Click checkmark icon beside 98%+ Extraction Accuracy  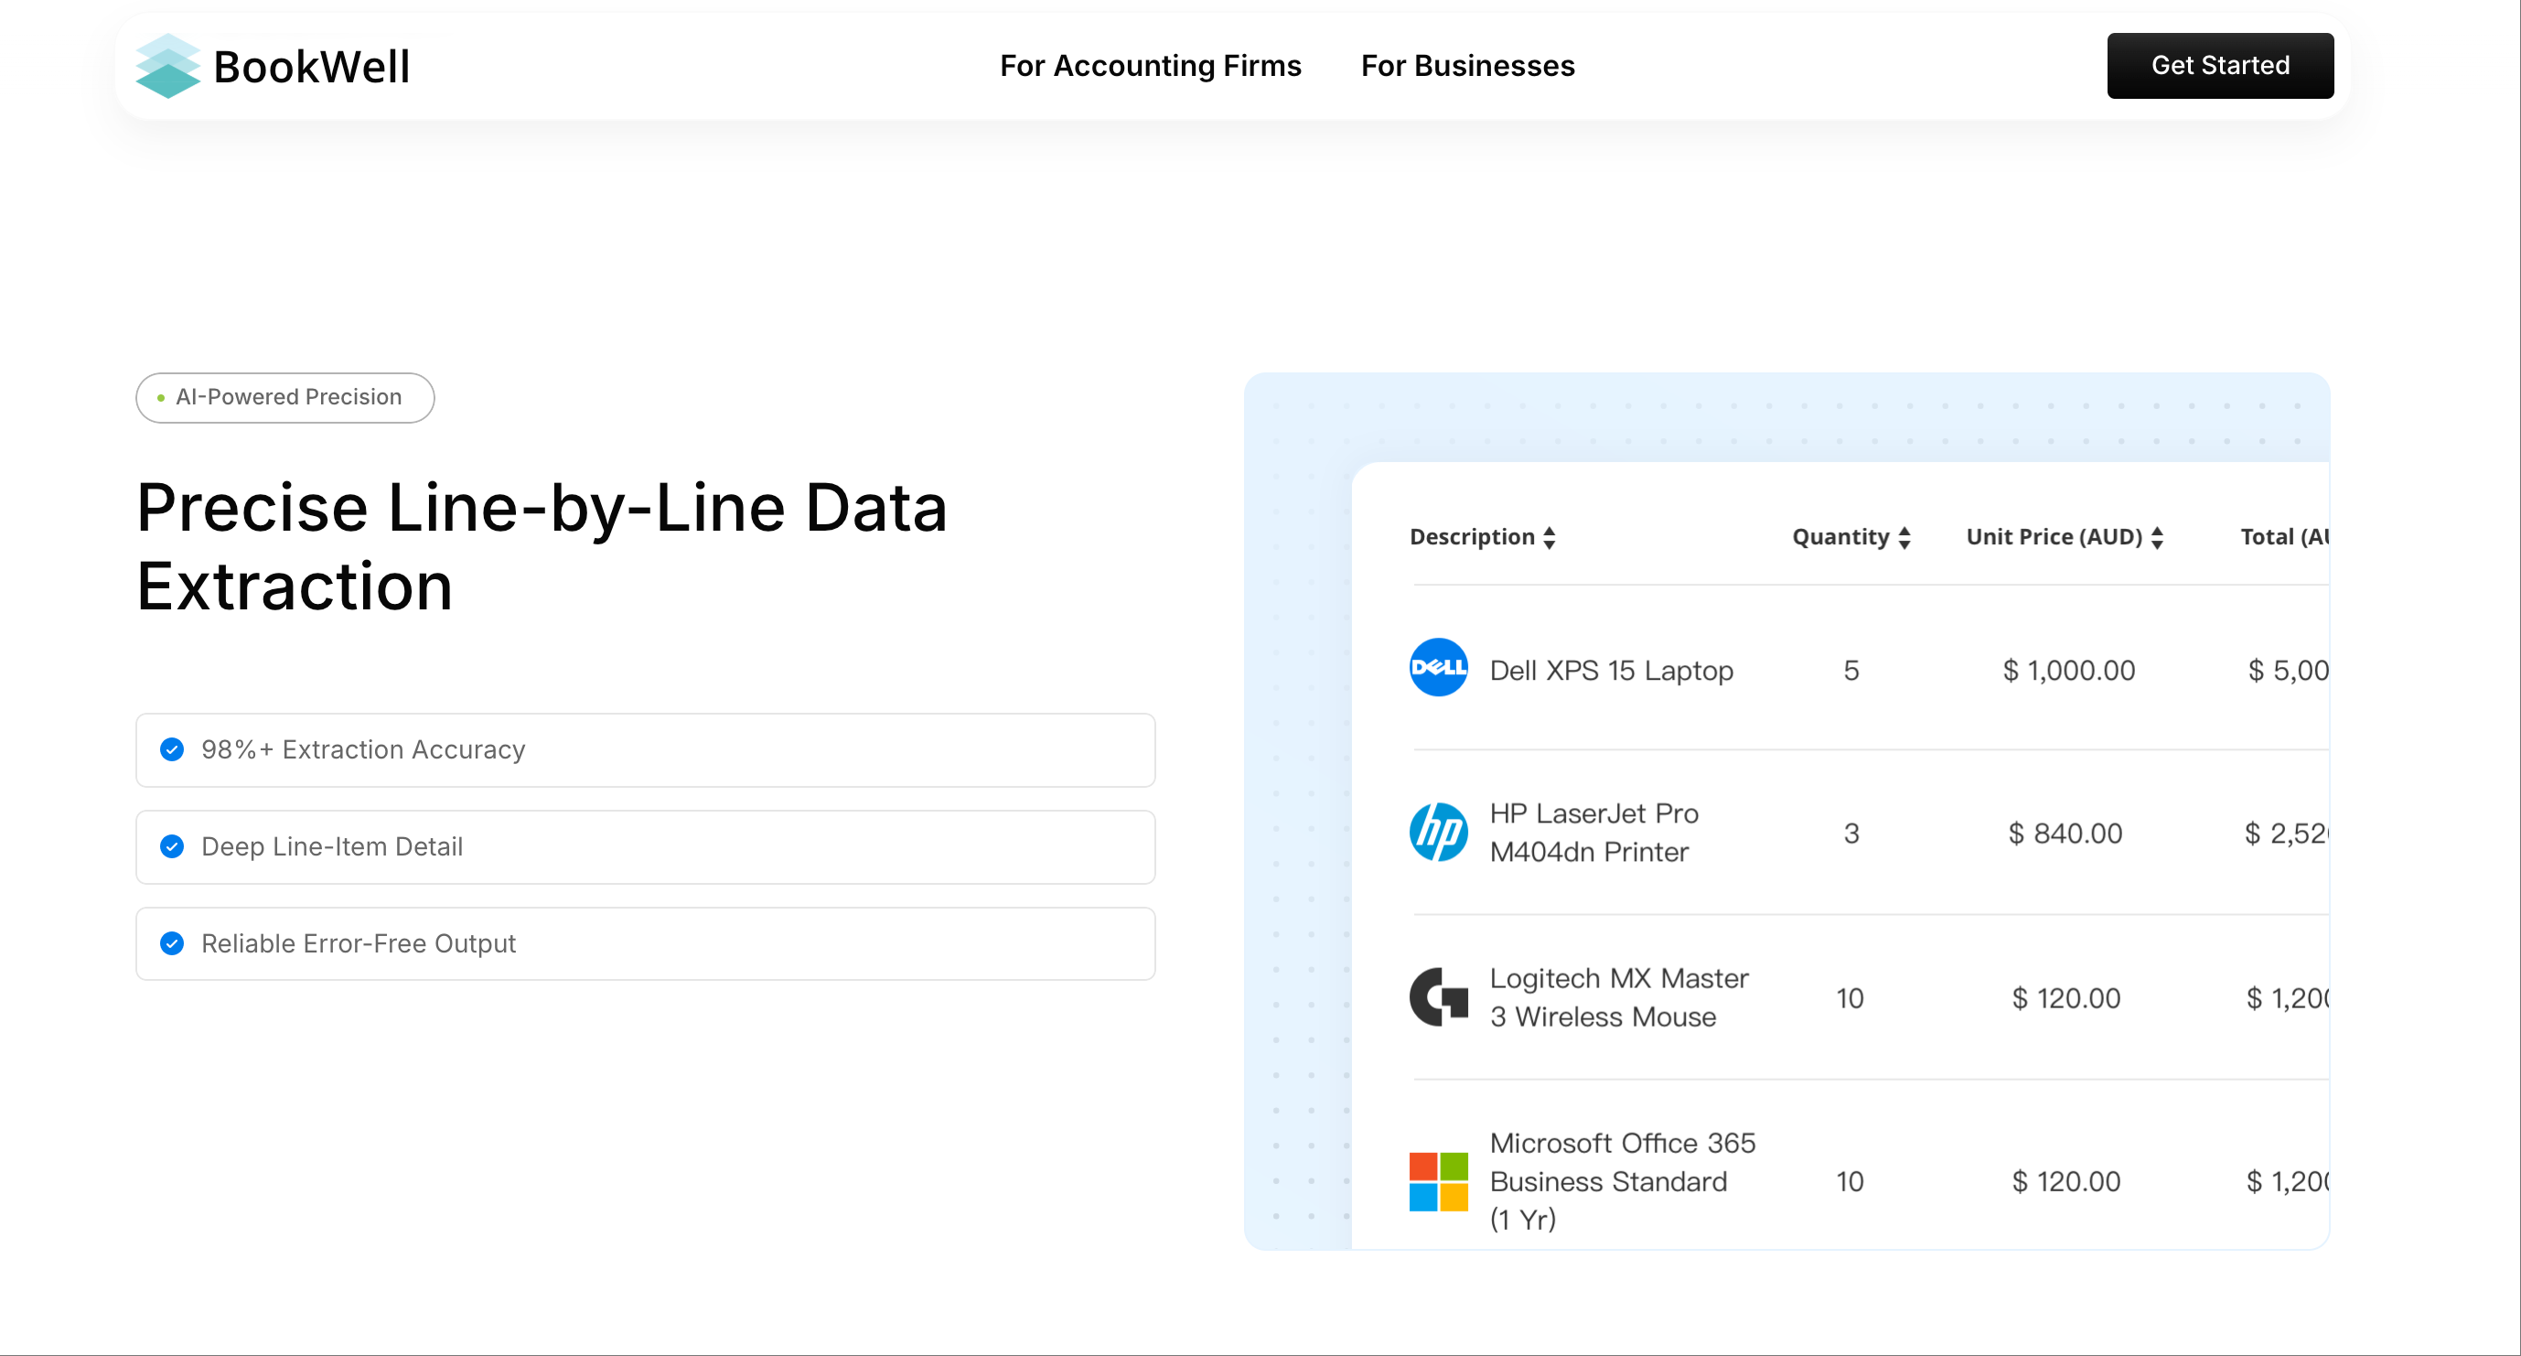click(x=171, y=750)
